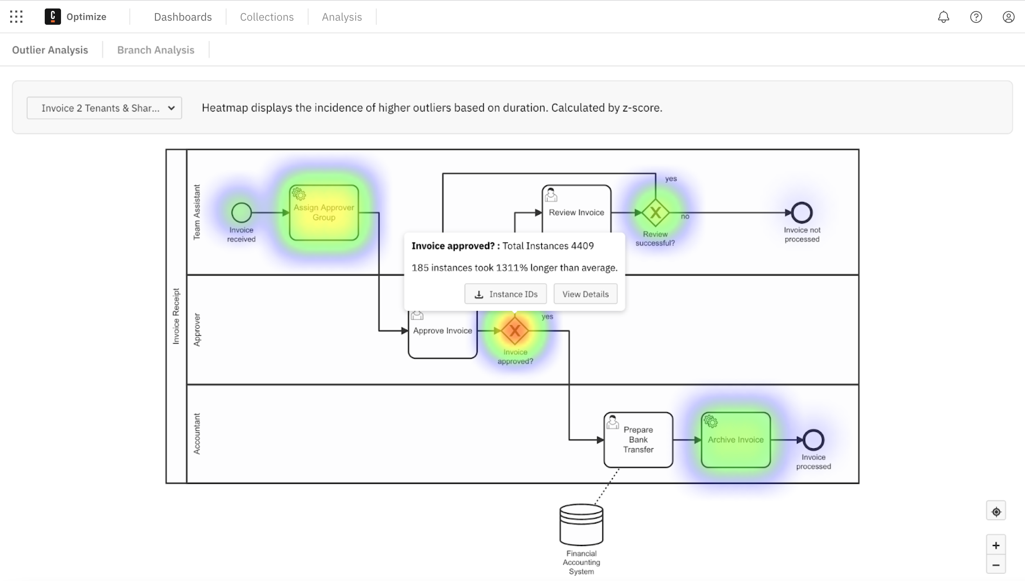Screen dimensions: 1025x581
Task: Click the zoom out minus control
Action: pos(996,564)
